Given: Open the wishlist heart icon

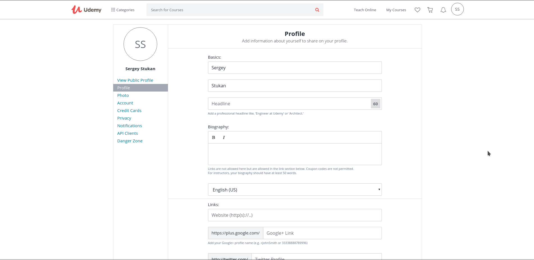Looking at the screenshot, I should pyautogui.click(x=417, y=10).
